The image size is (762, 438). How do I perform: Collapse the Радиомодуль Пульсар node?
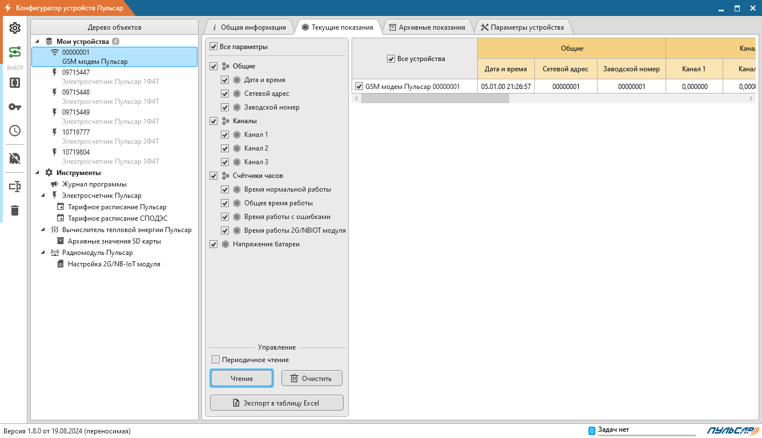point(43,253)
